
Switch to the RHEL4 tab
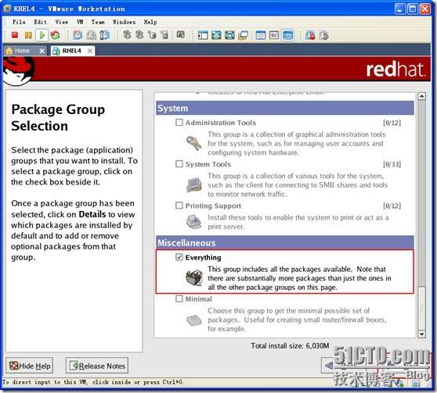click(73, 51)
